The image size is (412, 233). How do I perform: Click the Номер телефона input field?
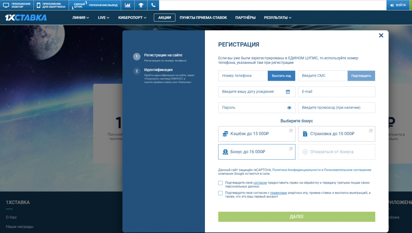tap(243, 76)
